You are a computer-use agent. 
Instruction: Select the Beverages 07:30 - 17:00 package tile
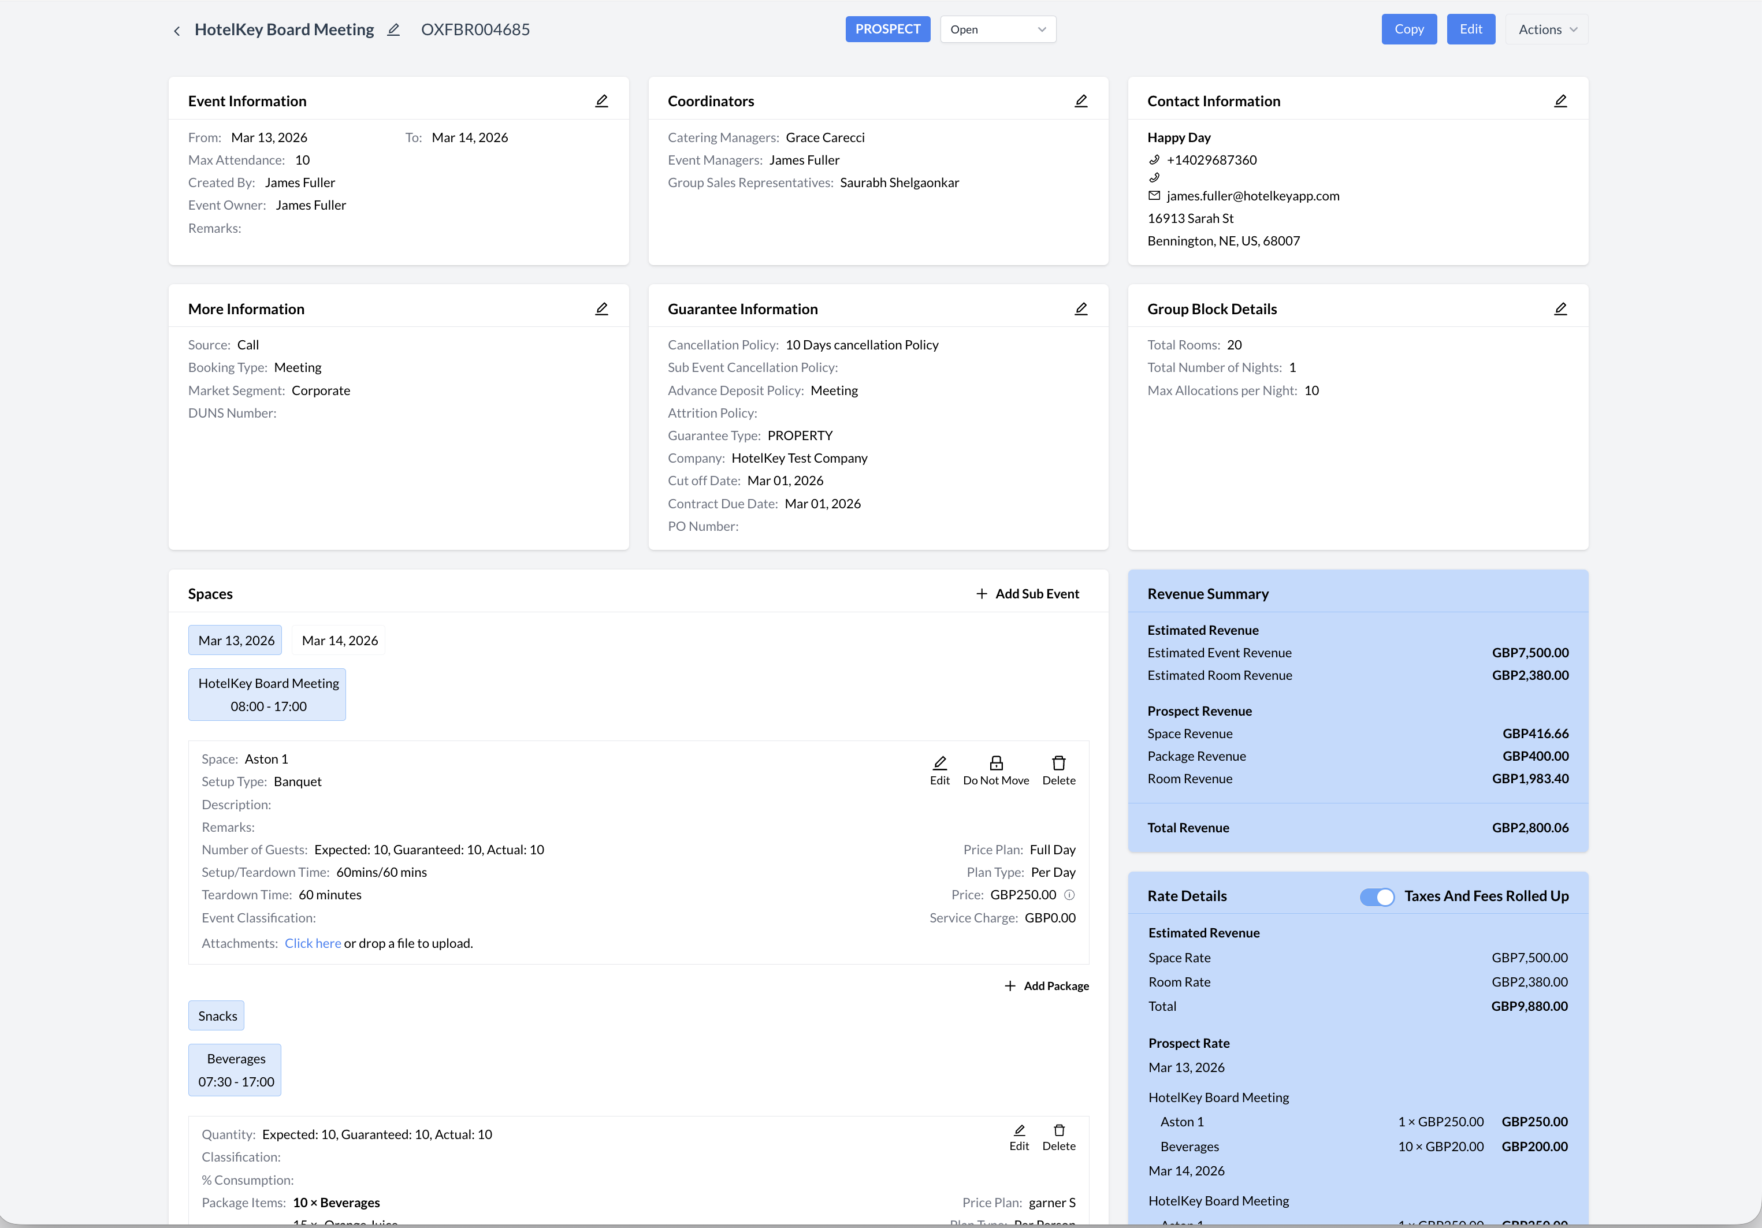pos(236,1070)
